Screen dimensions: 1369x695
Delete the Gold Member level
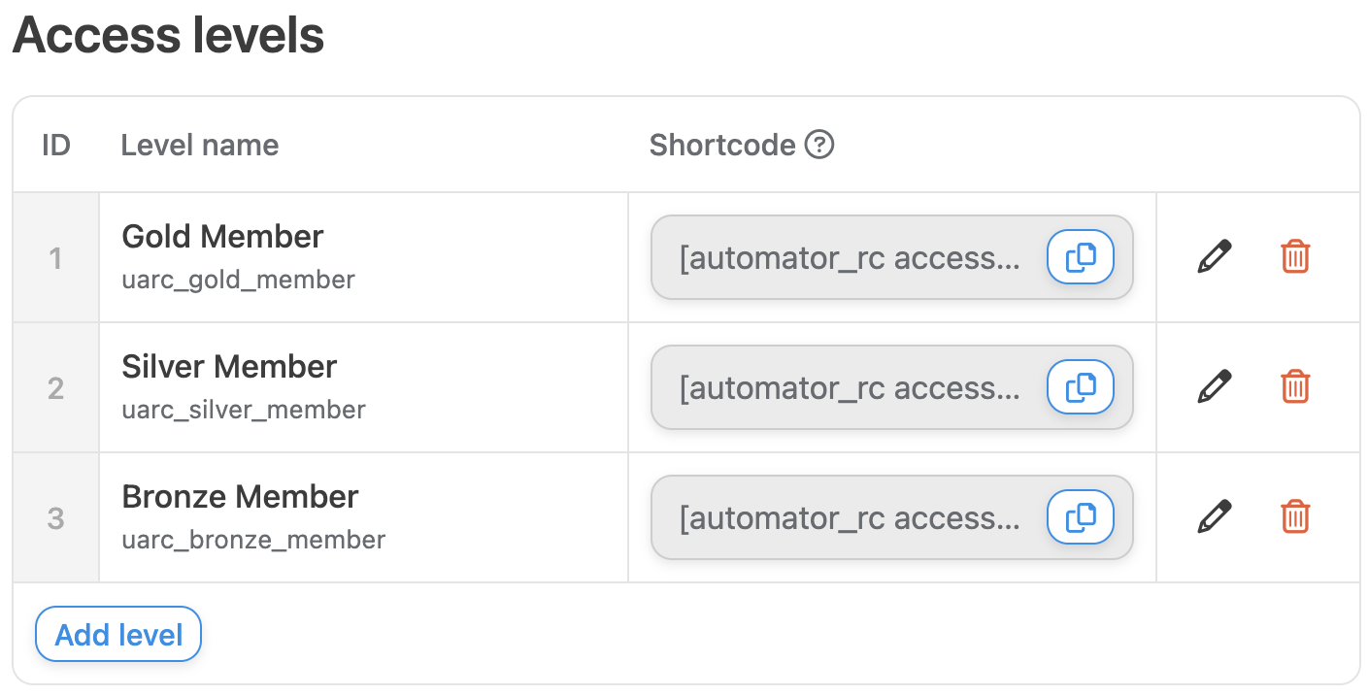click(x=1295, y=257)
